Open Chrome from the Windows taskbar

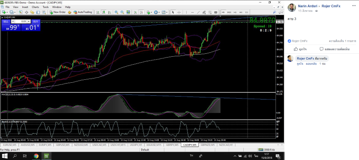[36, 156]
